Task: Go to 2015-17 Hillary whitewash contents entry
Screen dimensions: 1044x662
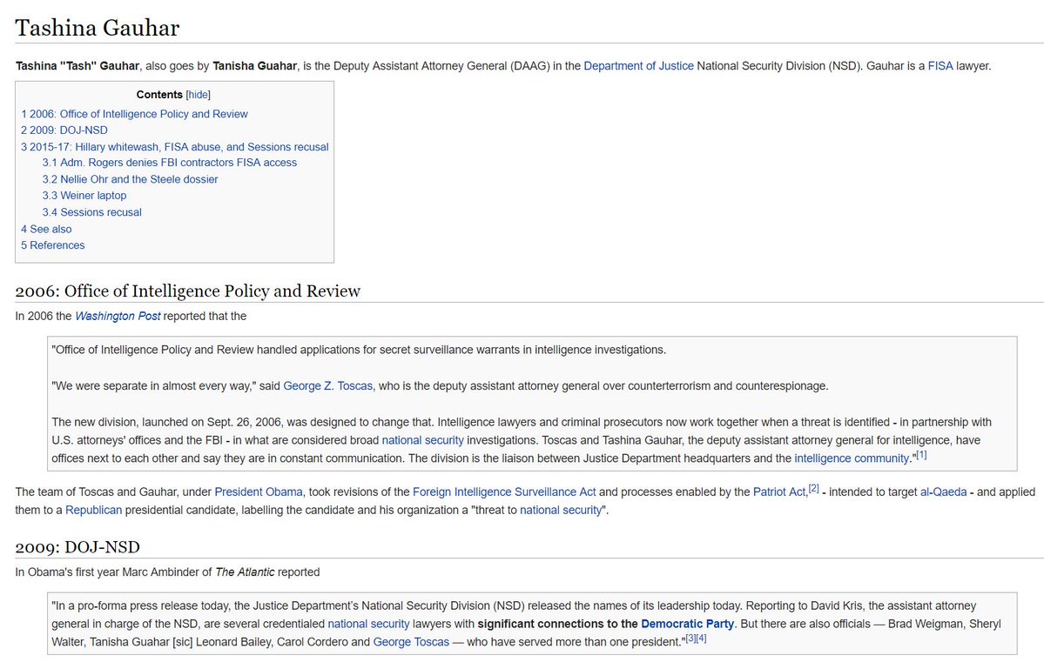Action: 174,147
